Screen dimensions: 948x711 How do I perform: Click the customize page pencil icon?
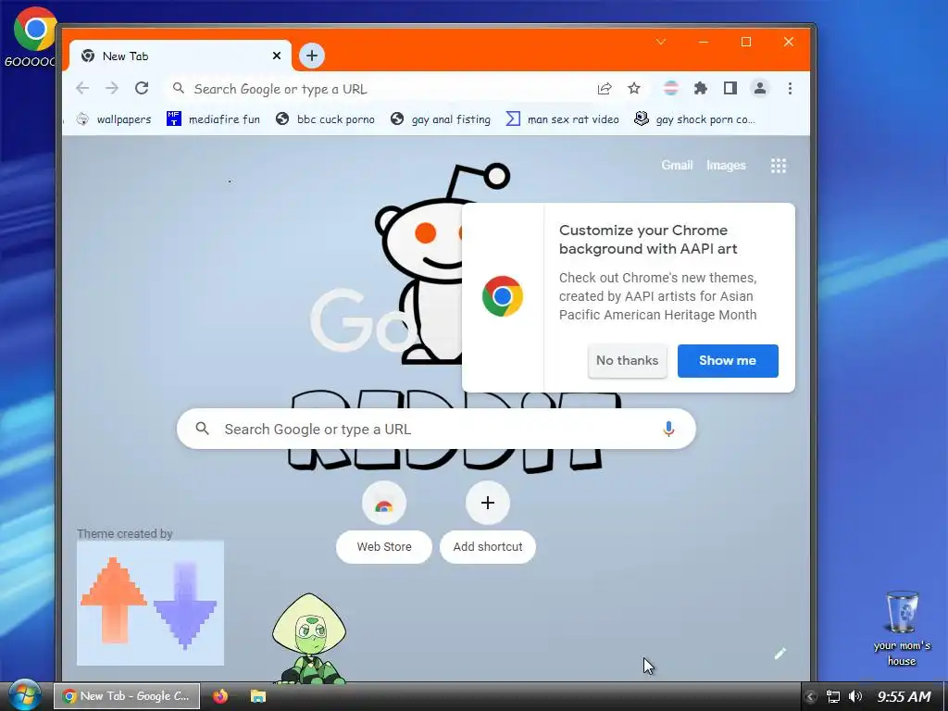point(780,654)
